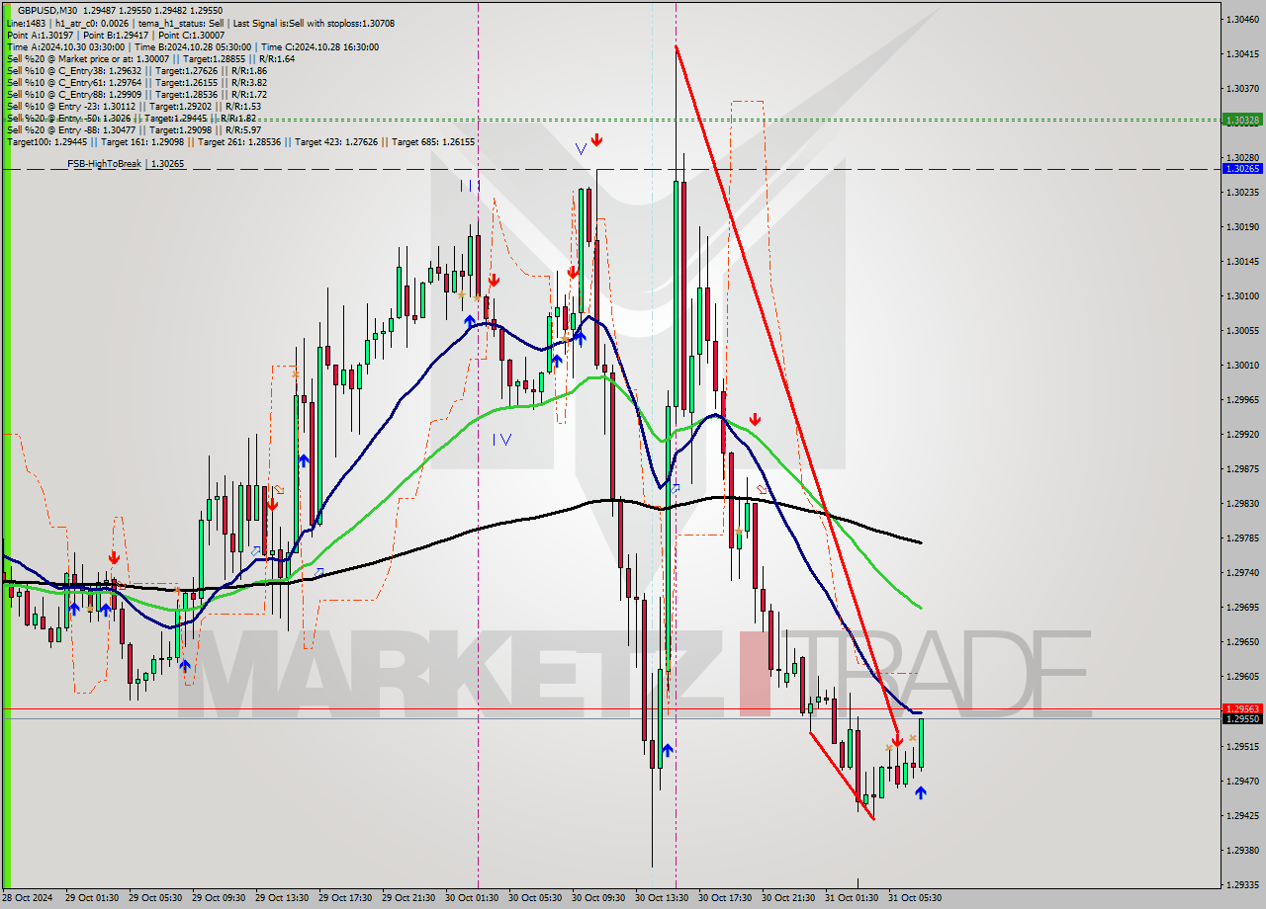Click the FSB-HighToBreak 1.30265 label
The height and width of the screenshot is (909, 1266).
pyautogui.click(x=126, y=163)
